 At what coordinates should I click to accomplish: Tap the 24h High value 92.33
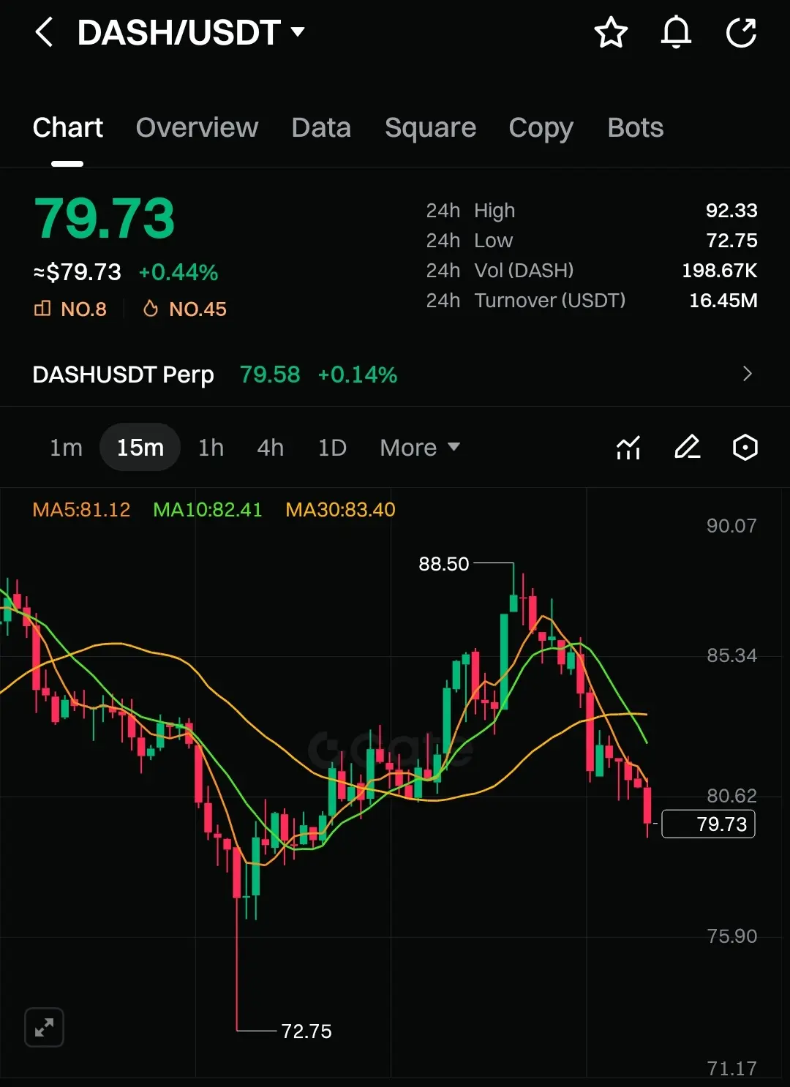point(731,211)
